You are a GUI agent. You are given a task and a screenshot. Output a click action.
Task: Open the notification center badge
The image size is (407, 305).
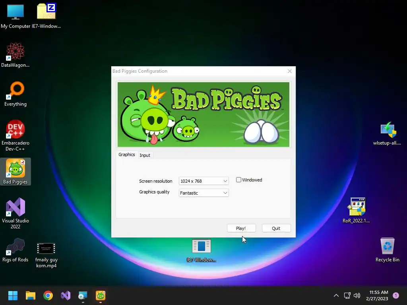coord(395,295)
